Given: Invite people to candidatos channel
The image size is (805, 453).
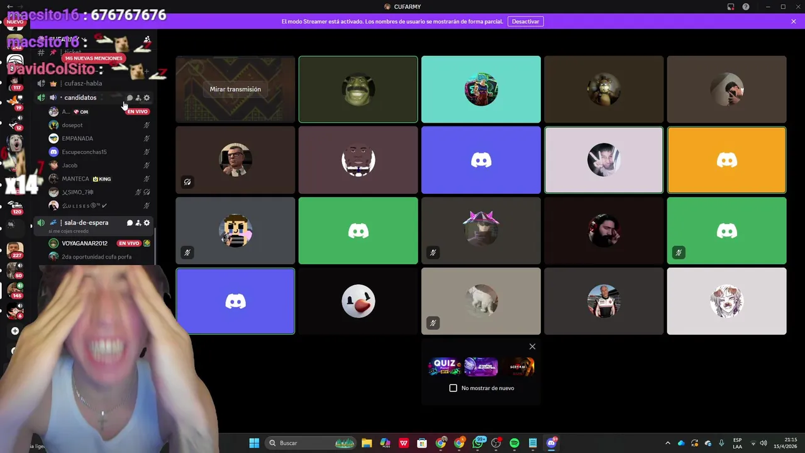Looking at the screenshot, I should (138, 98).
